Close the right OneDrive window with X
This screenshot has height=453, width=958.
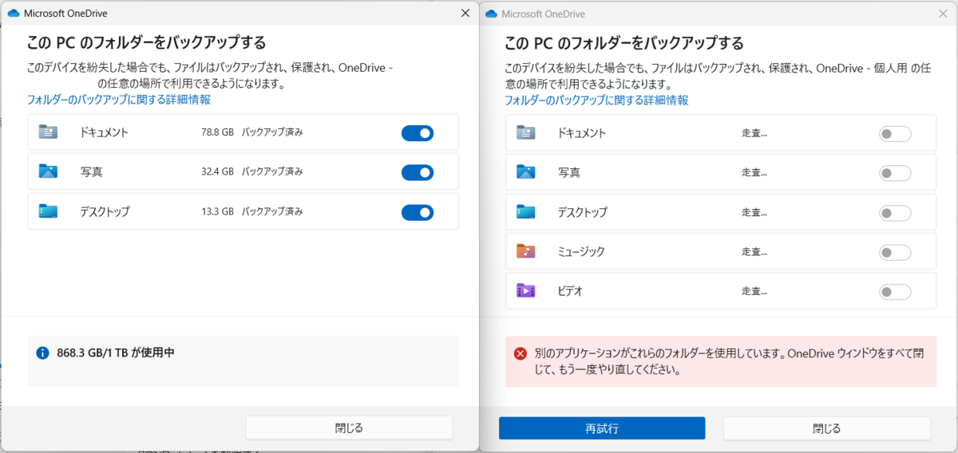(943, 14)
